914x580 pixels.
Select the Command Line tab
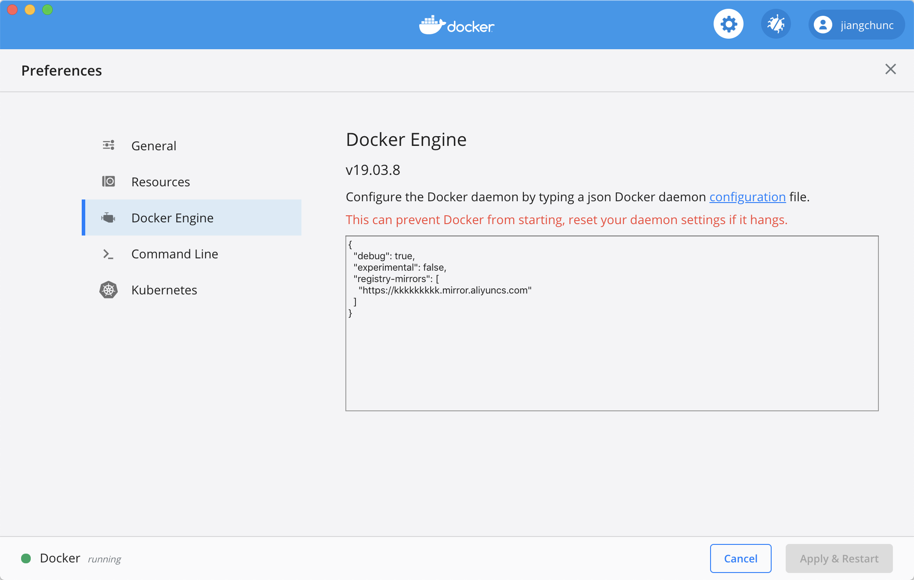pos(174,254)
